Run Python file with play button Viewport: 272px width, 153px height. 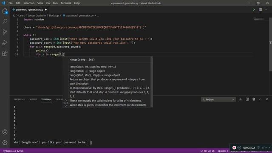coord(254,9)
